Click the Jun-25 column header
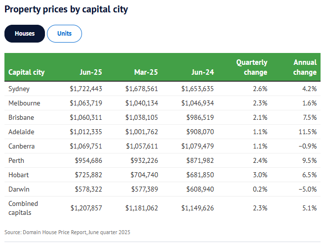This screenshot has height=249, width=325. pyautogui.click(x=91, y=72)
